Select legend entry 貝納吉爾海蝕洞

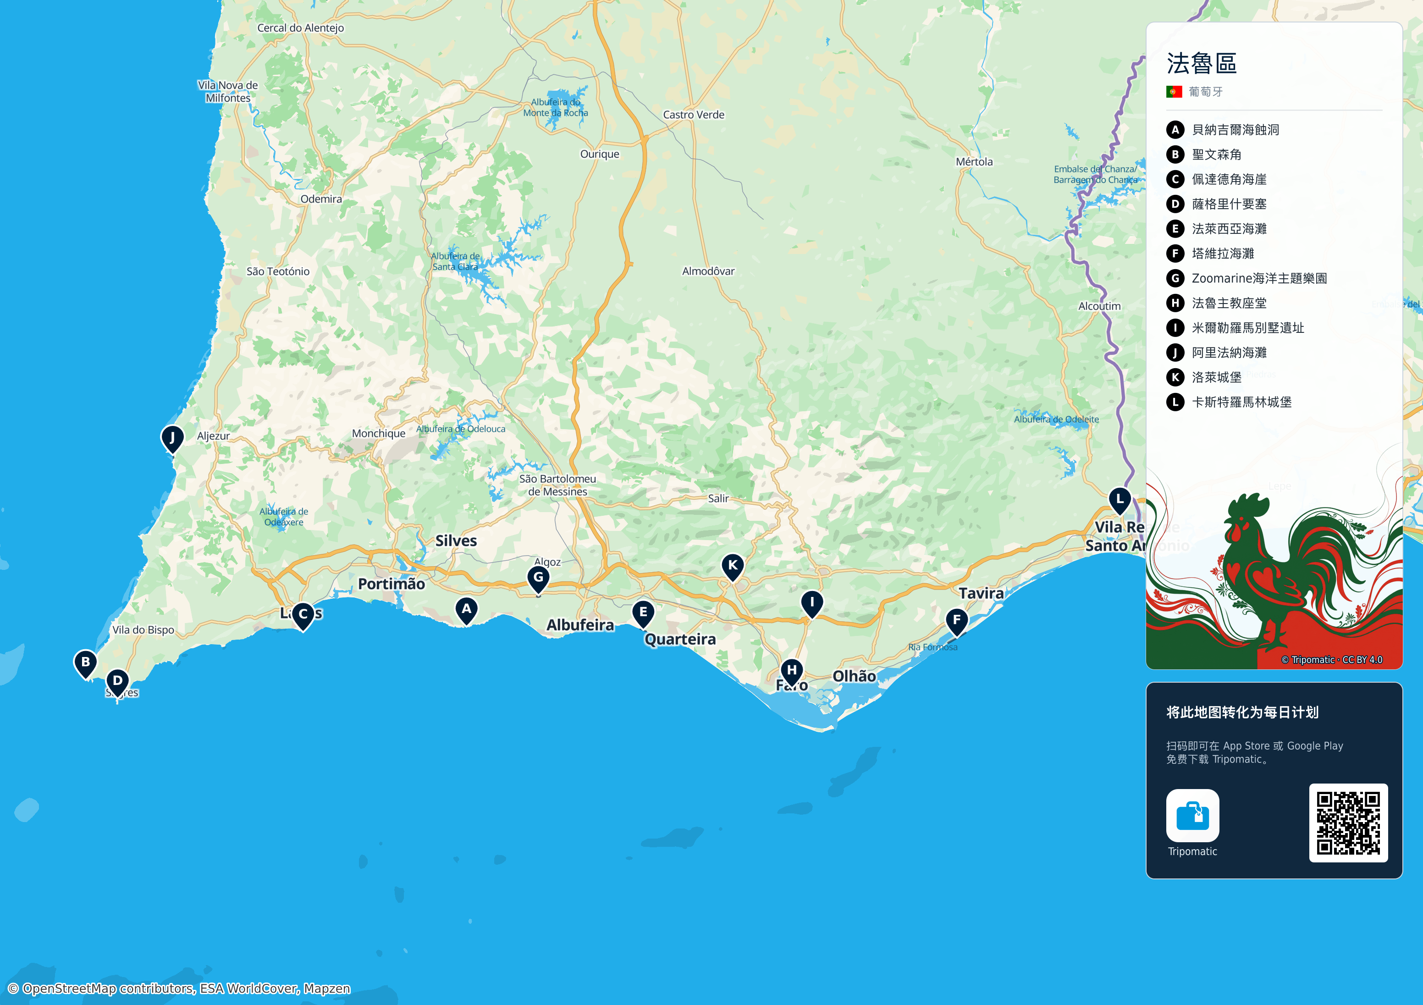[x=1236, y=130]
